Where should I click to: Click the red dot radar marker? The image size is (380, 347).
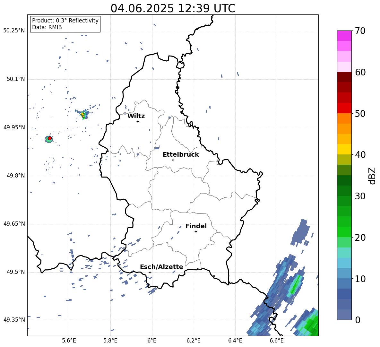click(50, 138)
